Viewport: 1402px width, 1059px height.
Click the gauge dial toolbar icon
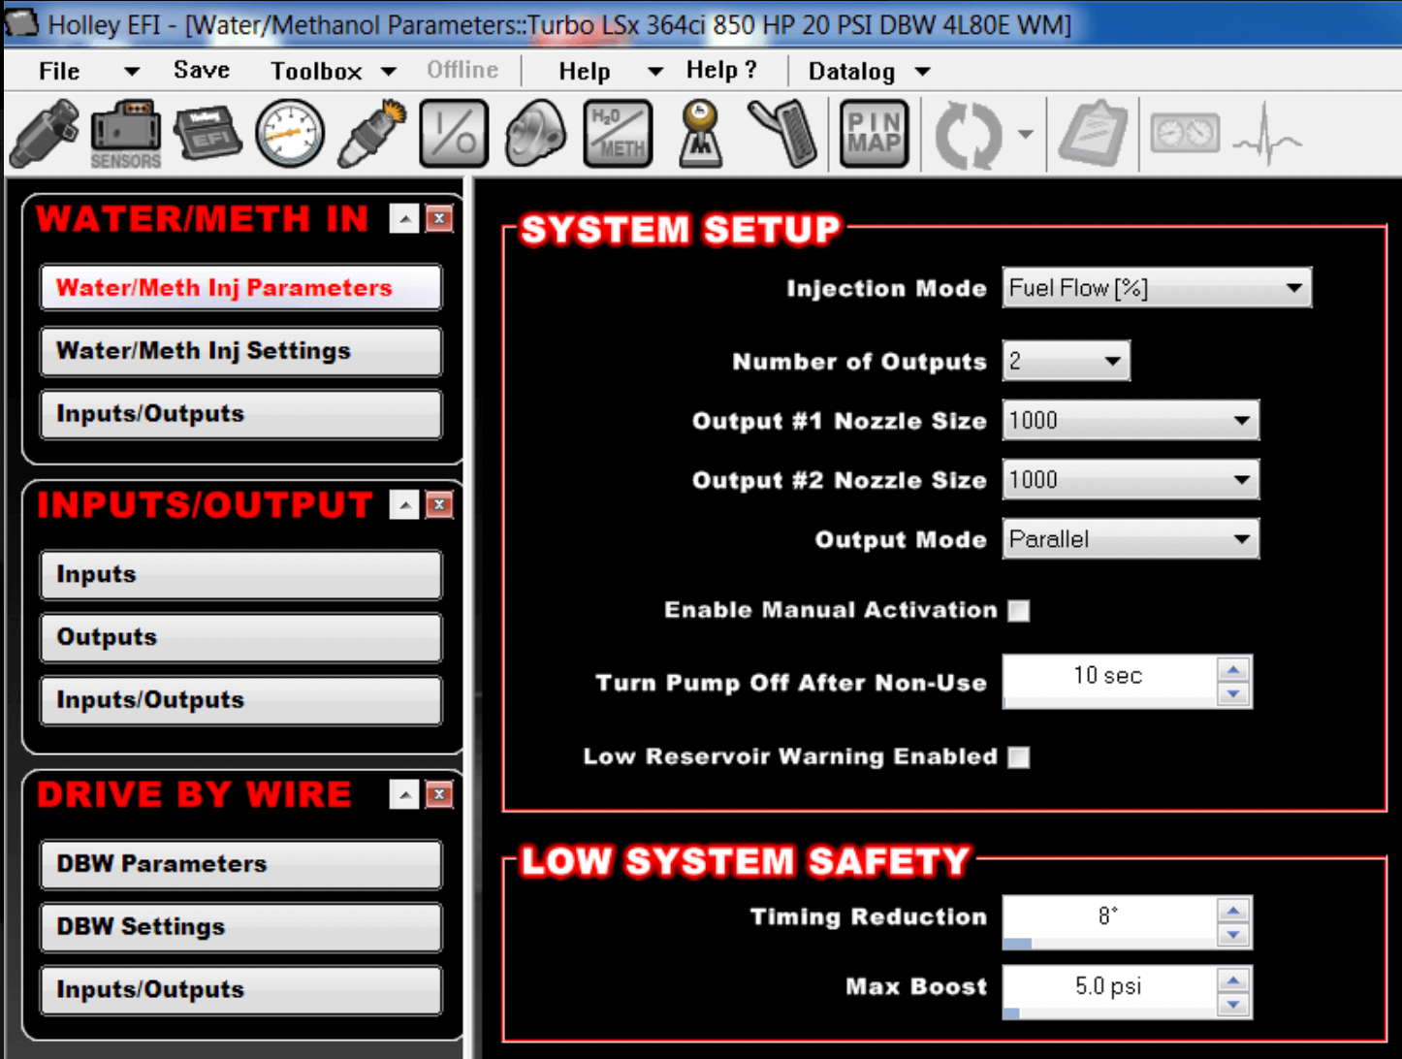[289, 134]
